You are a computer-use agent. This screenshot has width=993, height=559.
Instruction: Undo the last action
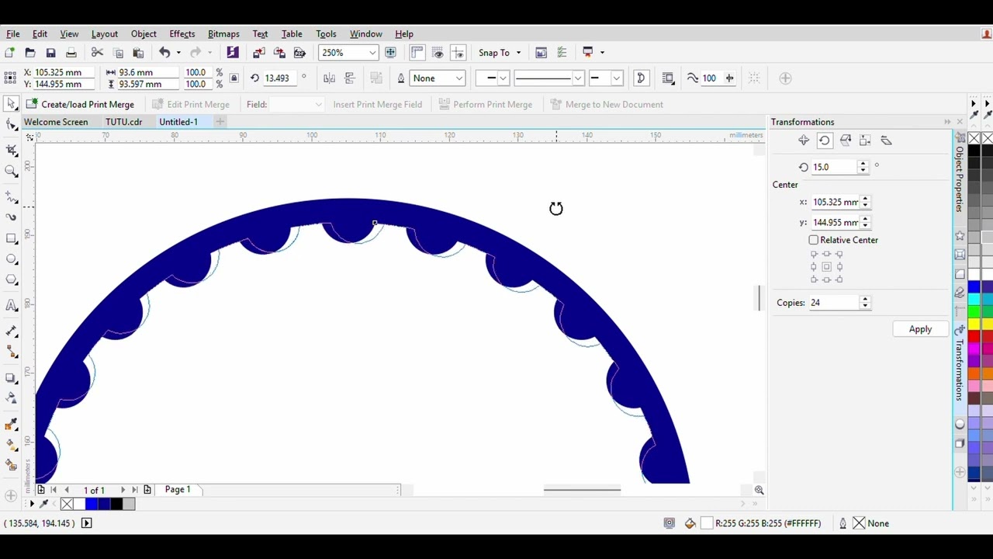(x=164, y=53)
